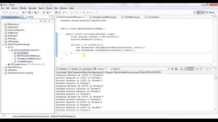Collapse All in Package Explorer
The width and height of the screenshot is (218, 122).
(x=41, y=21)
